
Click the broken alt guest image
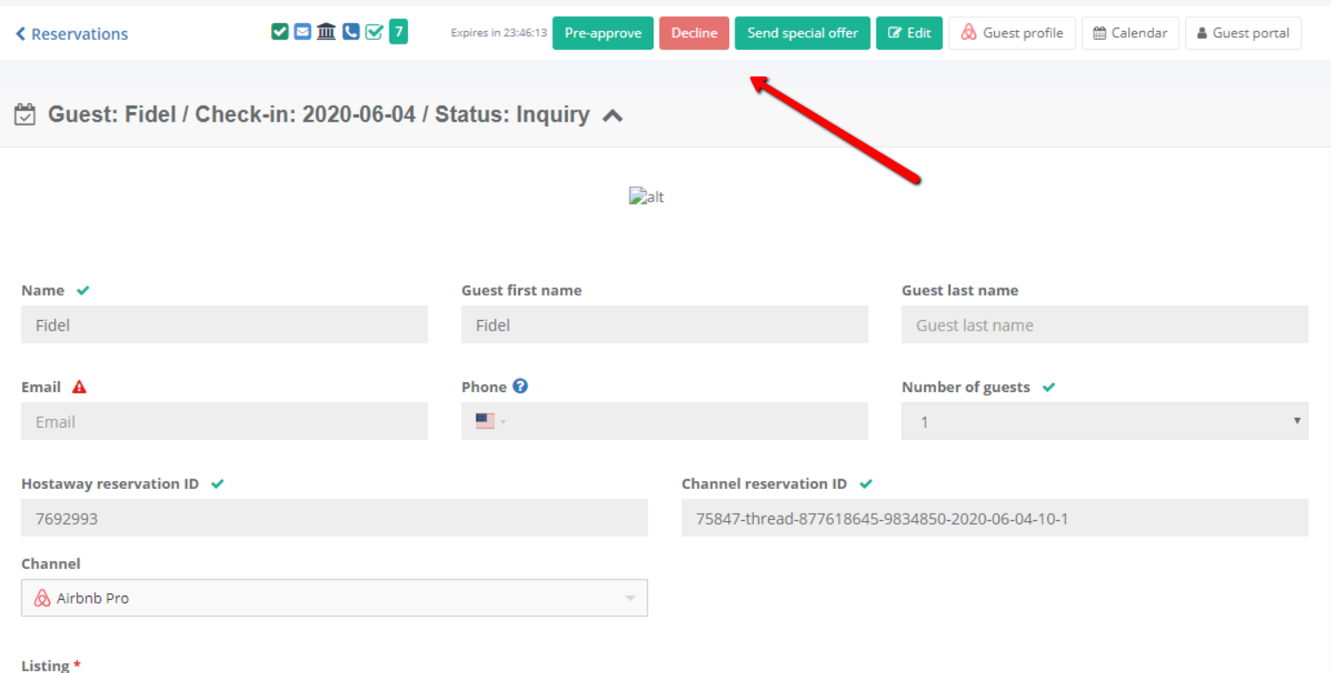646,196
